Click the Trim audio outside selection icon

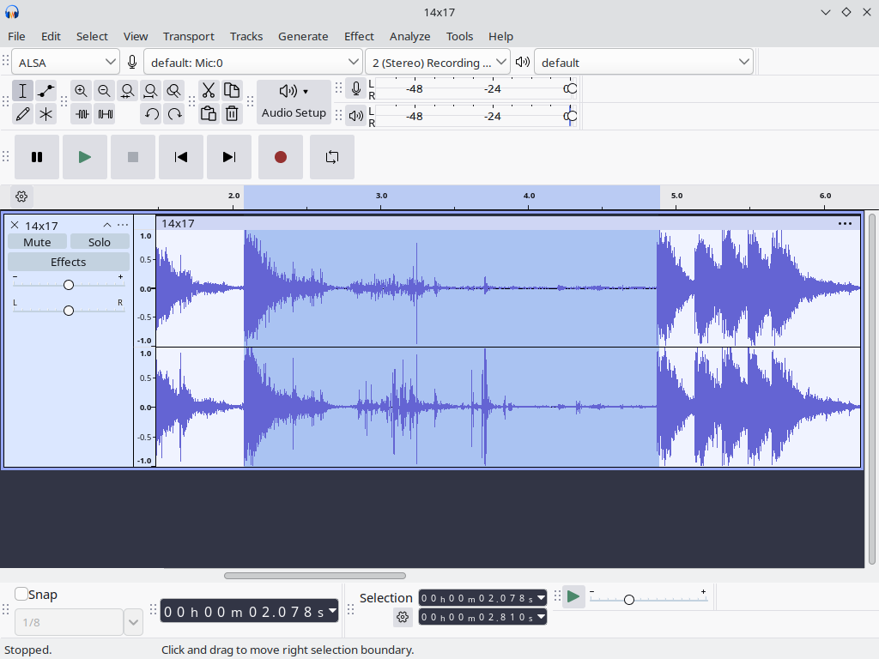click(82, 113)
